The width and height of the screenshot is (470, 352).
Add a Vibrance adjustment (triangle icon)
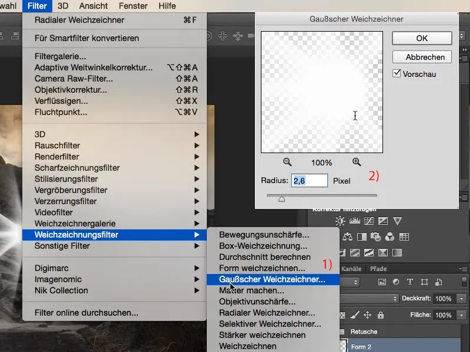coord(397,221)
